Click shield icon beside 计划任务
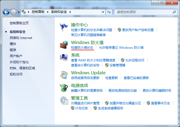Image resolution: width=180 pixels, height=127 pixels. click(x=73, y=108)
